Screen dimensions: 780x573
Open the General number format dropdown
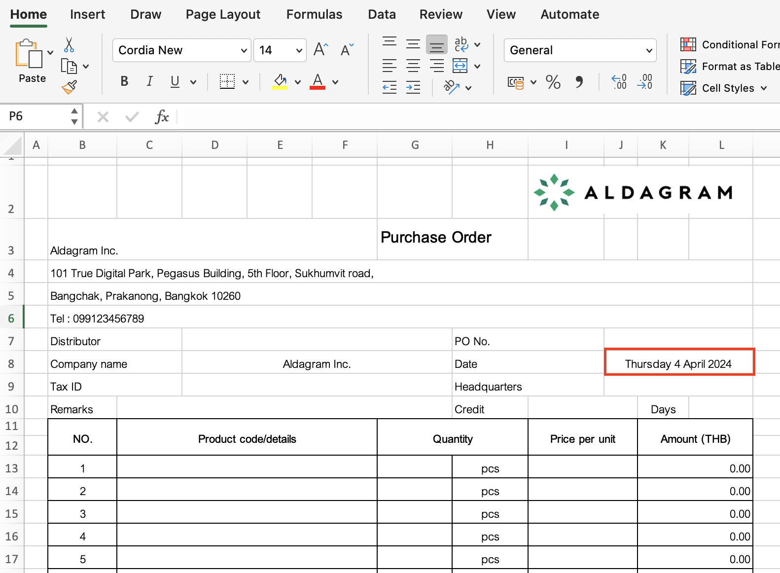point(649,50)
